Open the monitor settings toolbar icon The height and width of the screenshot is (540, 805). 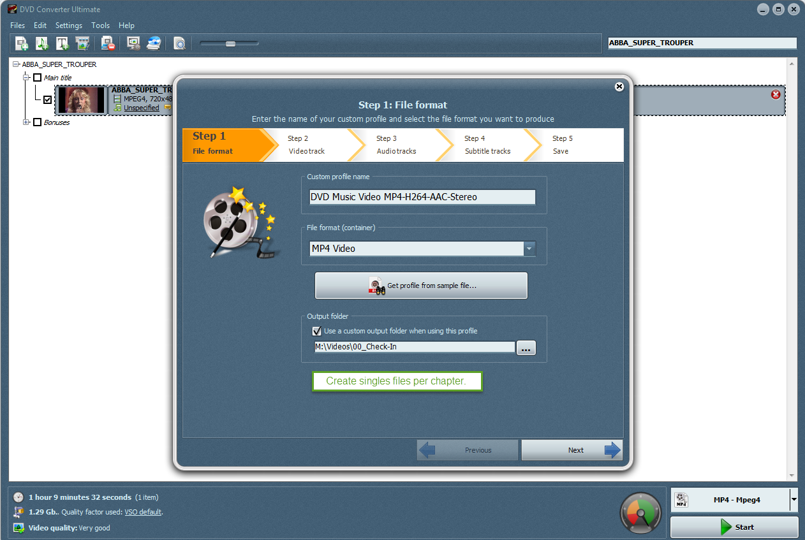[x=133, y=43]
